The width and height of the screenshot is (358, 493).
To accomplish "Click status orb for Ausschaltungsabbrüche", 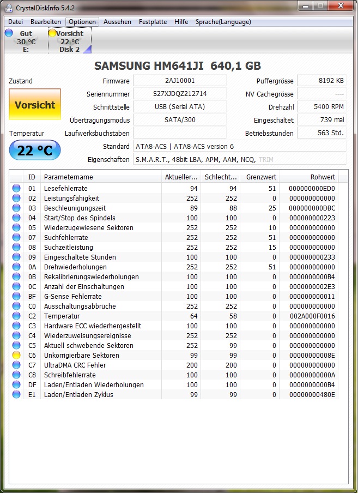I will [x=16, y=306].
